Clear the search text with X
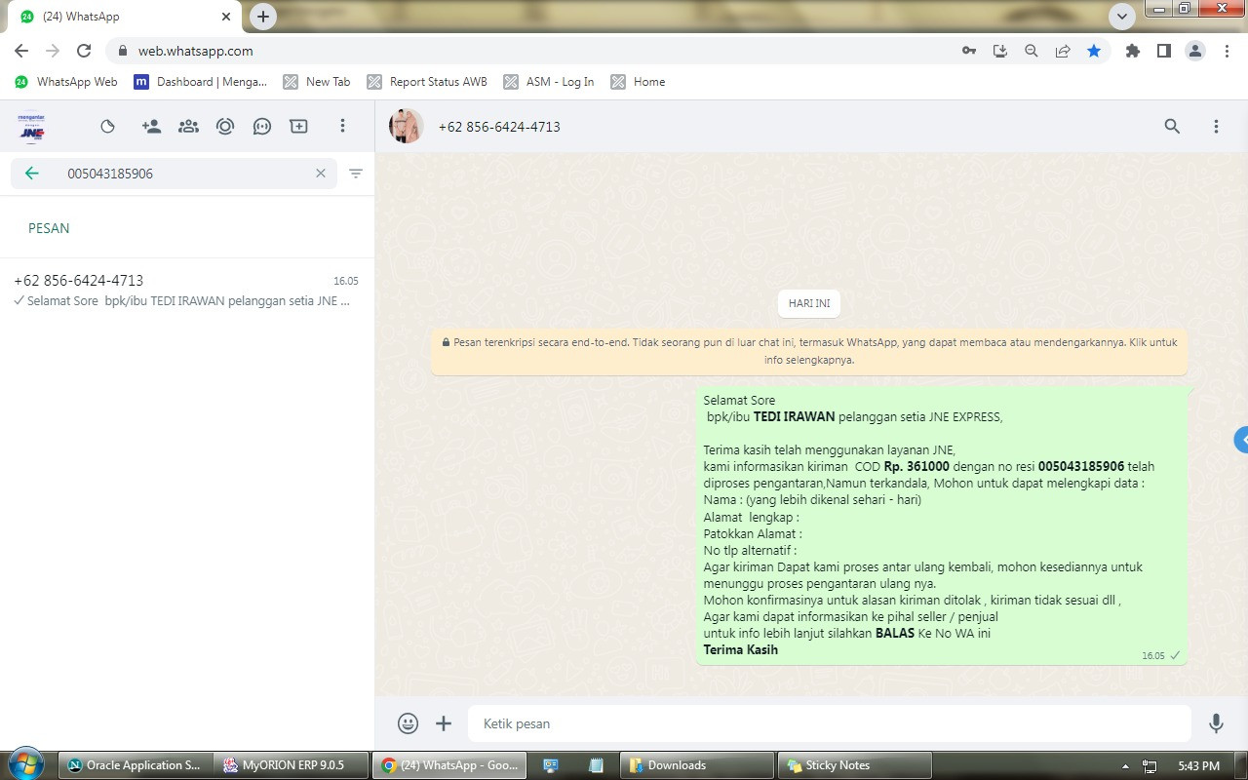 coord(320,174)
